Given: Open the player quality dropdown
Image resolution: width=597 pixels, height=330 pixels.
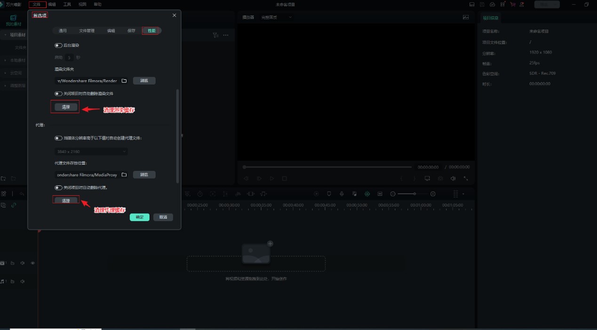Looking at the screenshot, I should 277,17.
